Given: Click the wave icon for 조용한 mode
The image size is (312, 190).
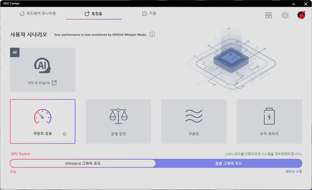Looking at the screenshot, I should tap(194, 116).
